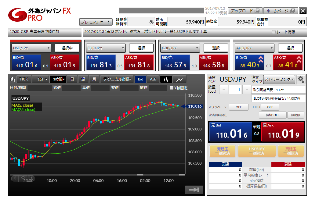Check the Y軸固定 checkbox
Image resolution: width=319 pixels, height=210 pixels.
pos(172,88)
